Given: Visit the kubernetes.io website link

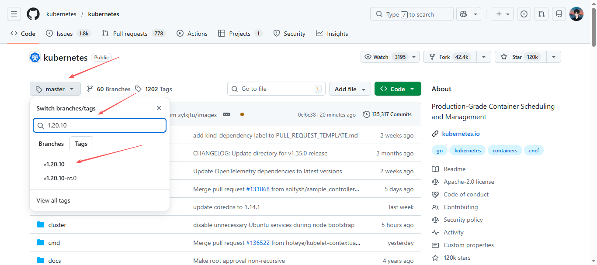Looking at the screenshot, I should (461, 134).
